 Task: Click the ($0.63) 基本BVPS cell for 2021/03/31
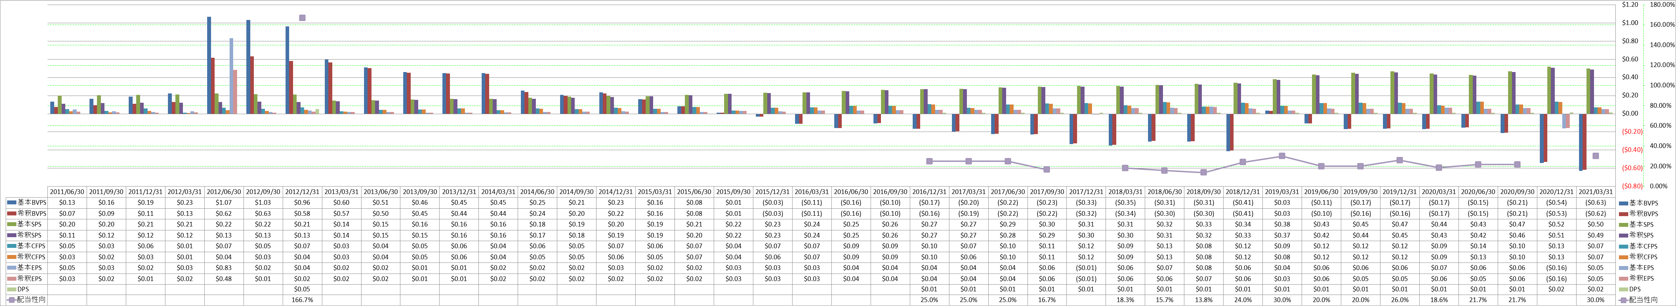tap(1595, 203)
